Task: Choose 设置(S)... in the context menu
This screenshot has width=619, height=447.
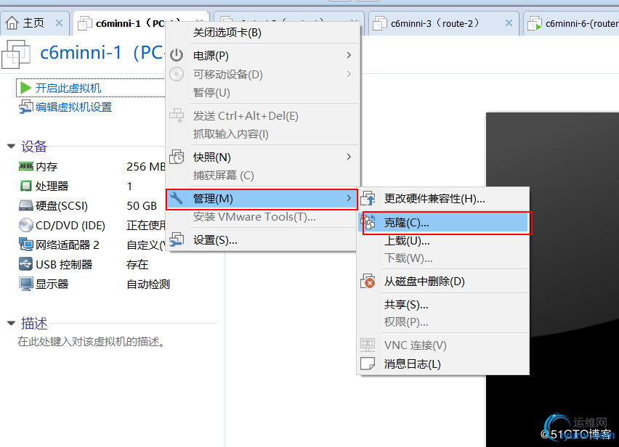Action: point(263,239)
